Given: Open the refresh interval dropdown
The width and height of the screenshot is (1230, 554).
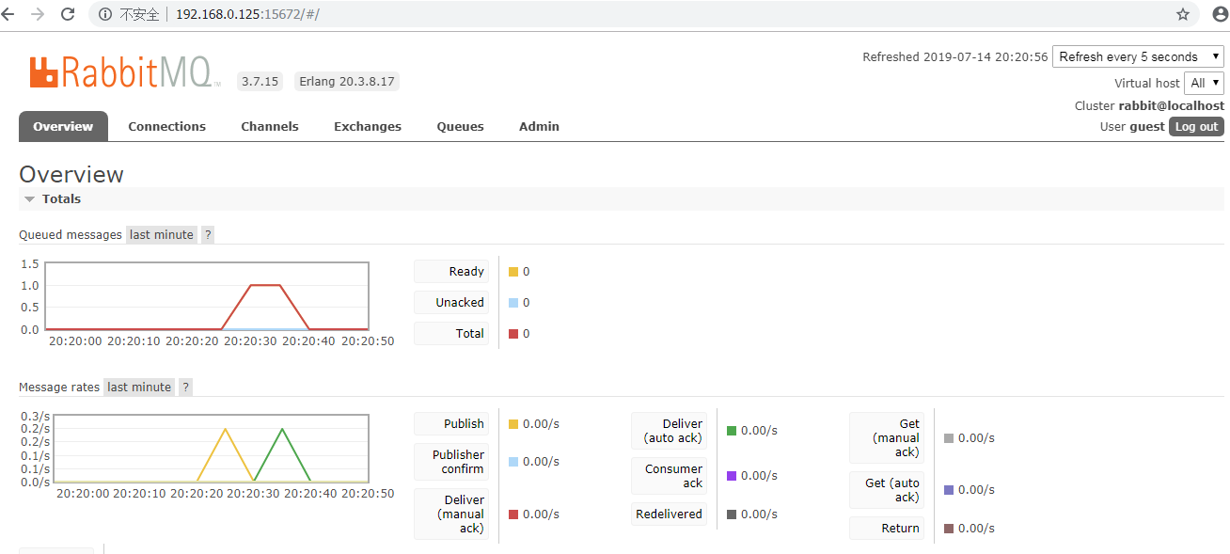Looking at the screenshot, I should point(1139,56).
